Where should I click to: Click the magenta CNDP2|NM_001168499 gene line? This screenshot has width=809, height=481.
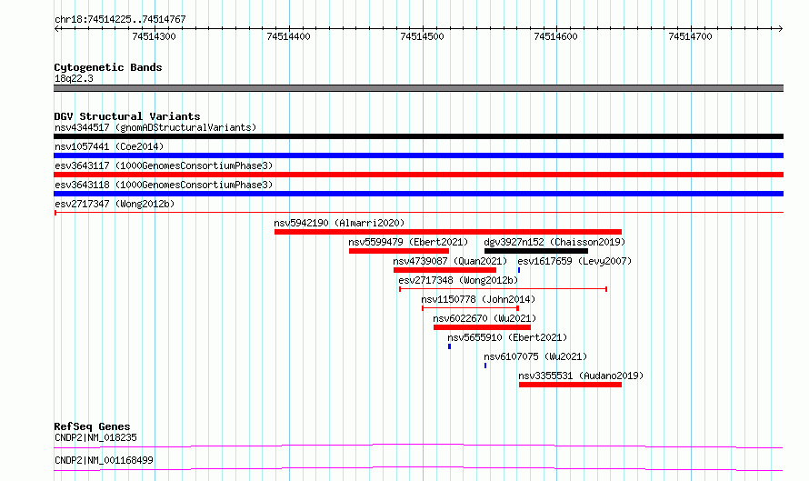pos(418,468)
